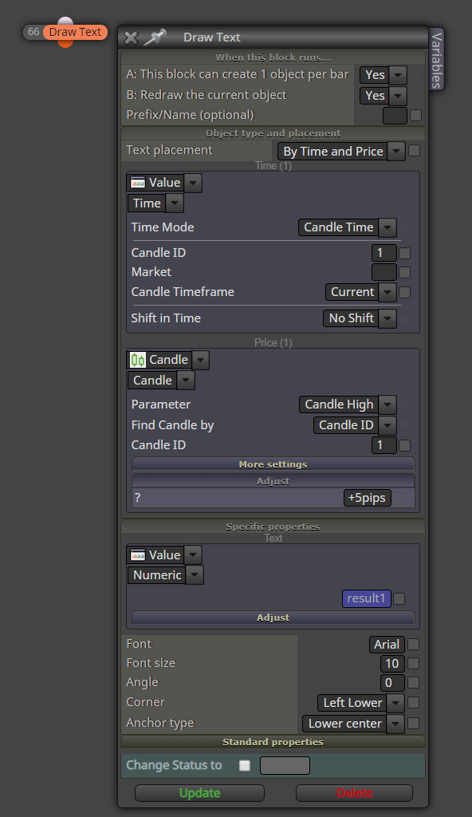Screen dimensions: 472x817
Task: Collapse the When this block runs header
Action: (273, 57)
